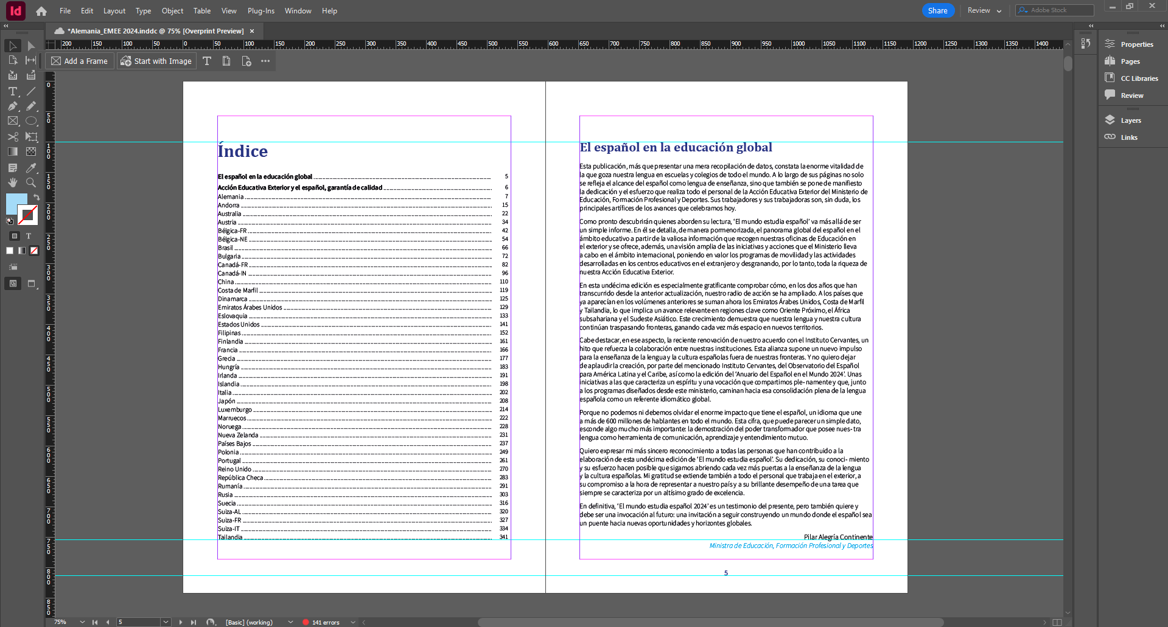The width and height of the screenshot is (1168, 627).
Task: Select the Pen tool
Action: coord(12,106)
